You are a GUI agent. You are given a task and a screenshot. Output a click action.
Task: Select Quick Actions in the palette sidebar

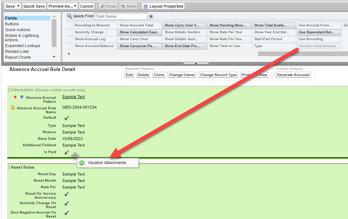[x=17, y=30]
